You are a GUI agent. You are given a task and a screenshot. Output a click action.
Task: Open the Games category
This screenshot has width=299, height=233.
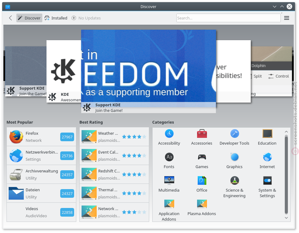202,161
